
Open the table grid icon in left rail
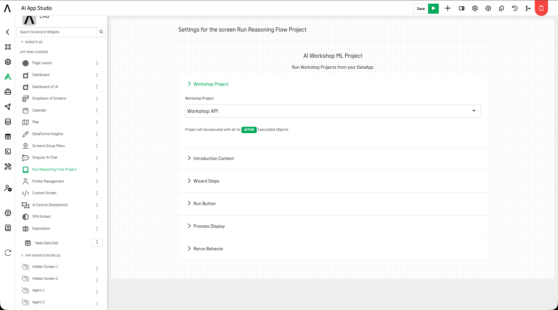tap(8, 136)
